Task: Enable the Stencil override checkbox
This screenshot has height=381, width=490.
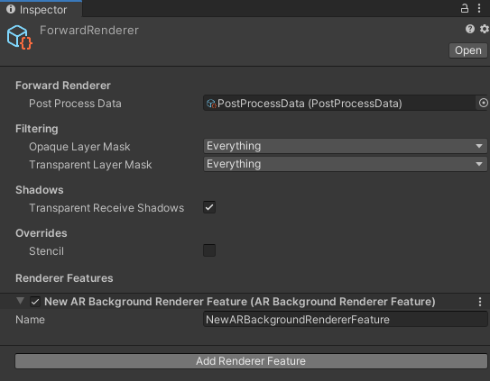Action: click(x=209, y=250)
